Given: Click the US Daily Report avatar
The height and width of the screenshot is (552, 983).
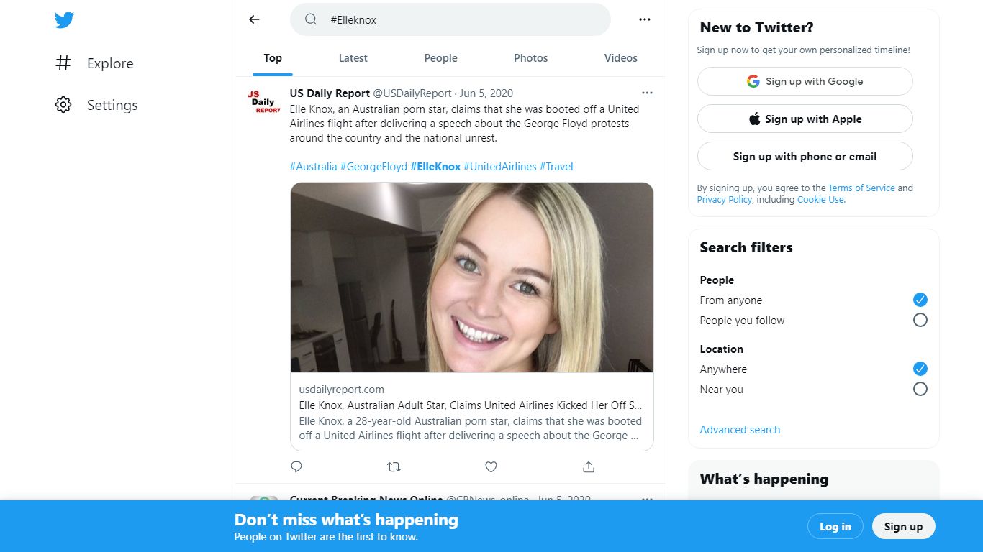Looking at the screenshot, I should [x=264, y=102].
